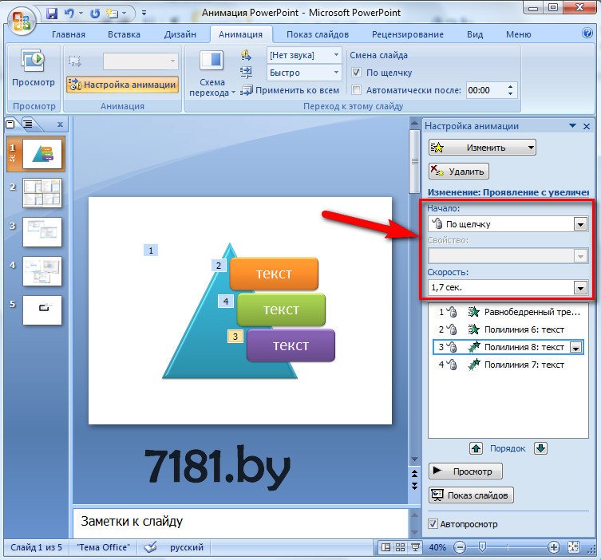601x560 pixels.
Task: Switch to Slide Sorter view
Action: (400, 547)
